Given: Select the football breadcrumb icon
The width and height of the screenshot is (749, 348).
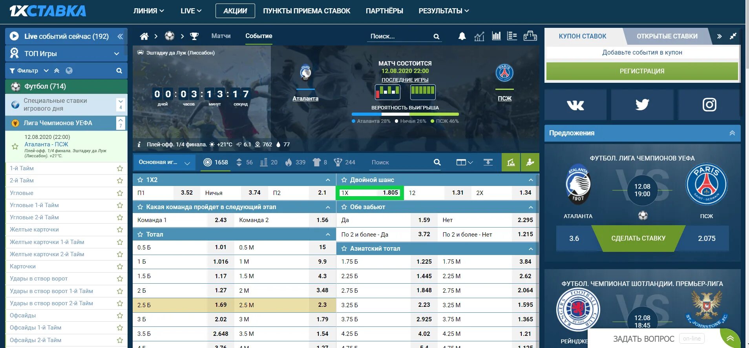Looking at the screenshot, I should 170,36.
